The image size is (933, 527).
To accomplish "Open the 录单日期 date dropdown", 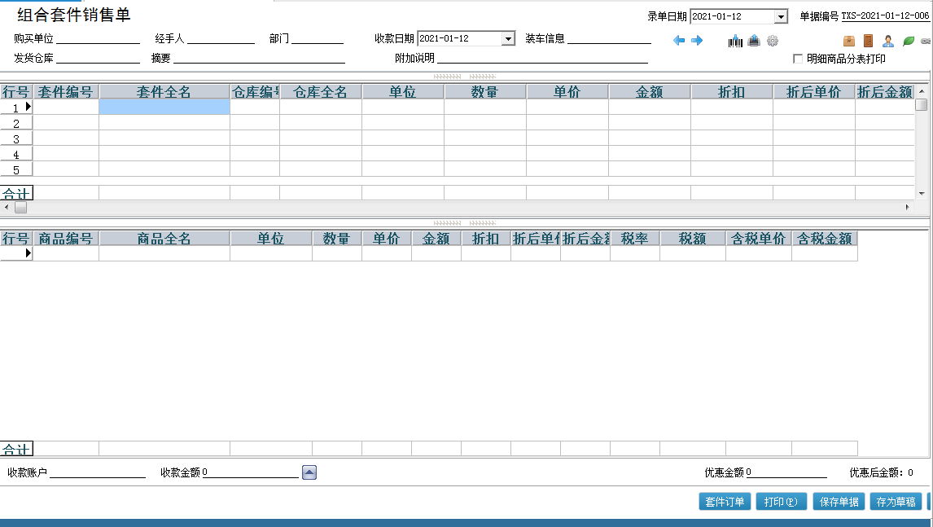I will [x=781, y=16].
